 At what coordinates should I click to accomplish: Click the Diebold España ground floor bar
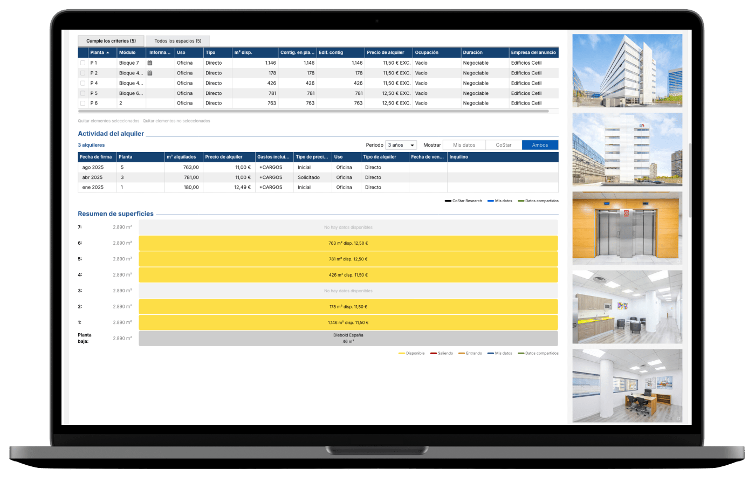click(348, 338)
